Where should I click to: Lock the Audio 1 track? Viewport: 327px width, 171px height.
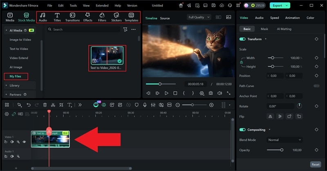[x=6, y=156]
